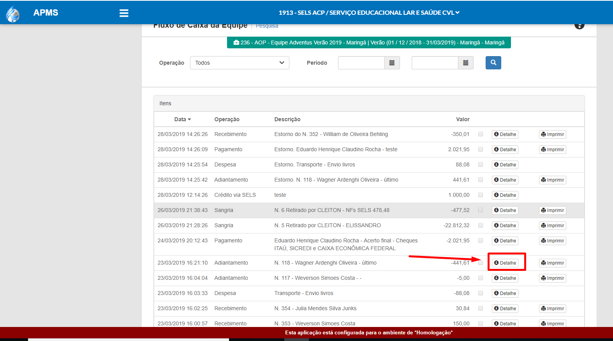Screen dimensions: 613x341
Task: Open Detalhe for N. 117 Weverson Simoes row
Action: pos(505,278)
